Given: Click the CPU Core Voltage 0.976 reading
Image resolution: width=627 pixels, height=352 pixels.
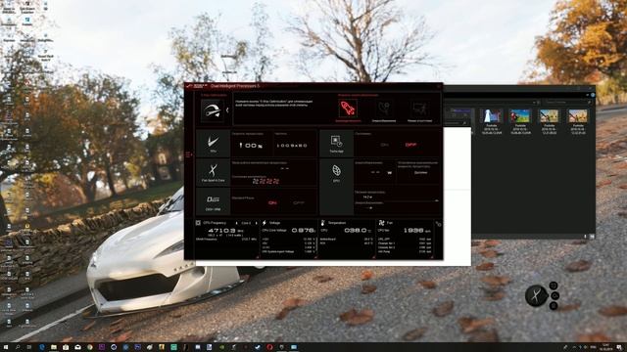Looking at the screenshot, I should [x=304, y=231].
